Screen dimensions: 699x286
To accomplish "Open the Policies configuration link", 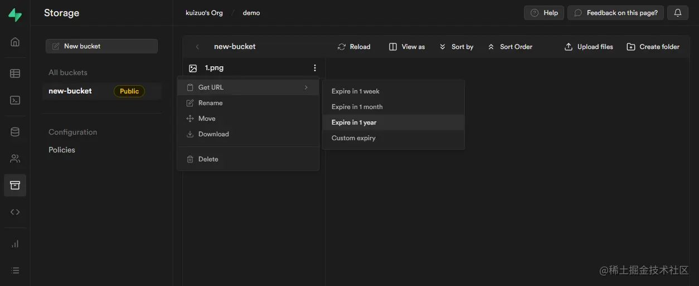I will pos(62,150).
